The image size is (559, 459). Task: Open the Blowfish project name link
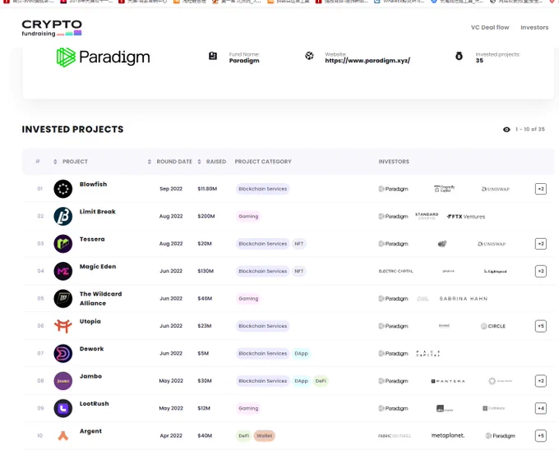(x=93, y=184)
